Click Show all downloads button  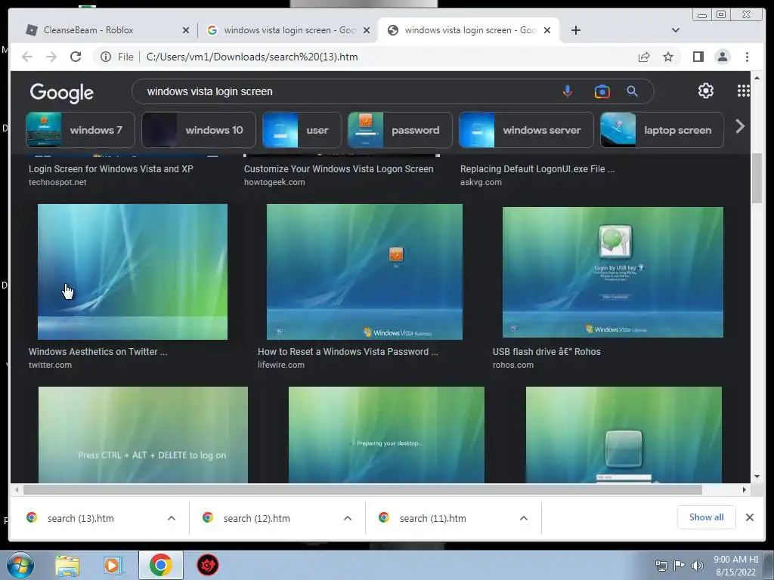707,517
